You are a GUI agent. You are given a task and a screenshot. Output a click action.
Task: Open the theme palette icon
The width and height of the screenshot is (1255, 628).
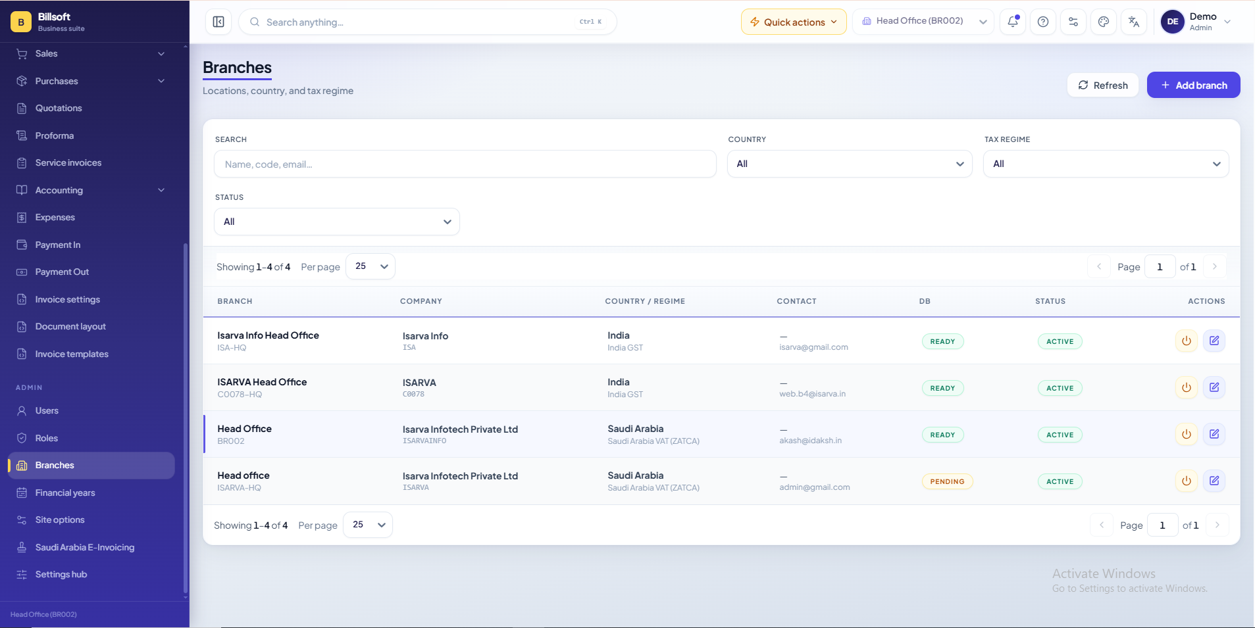pos(1104,22)
